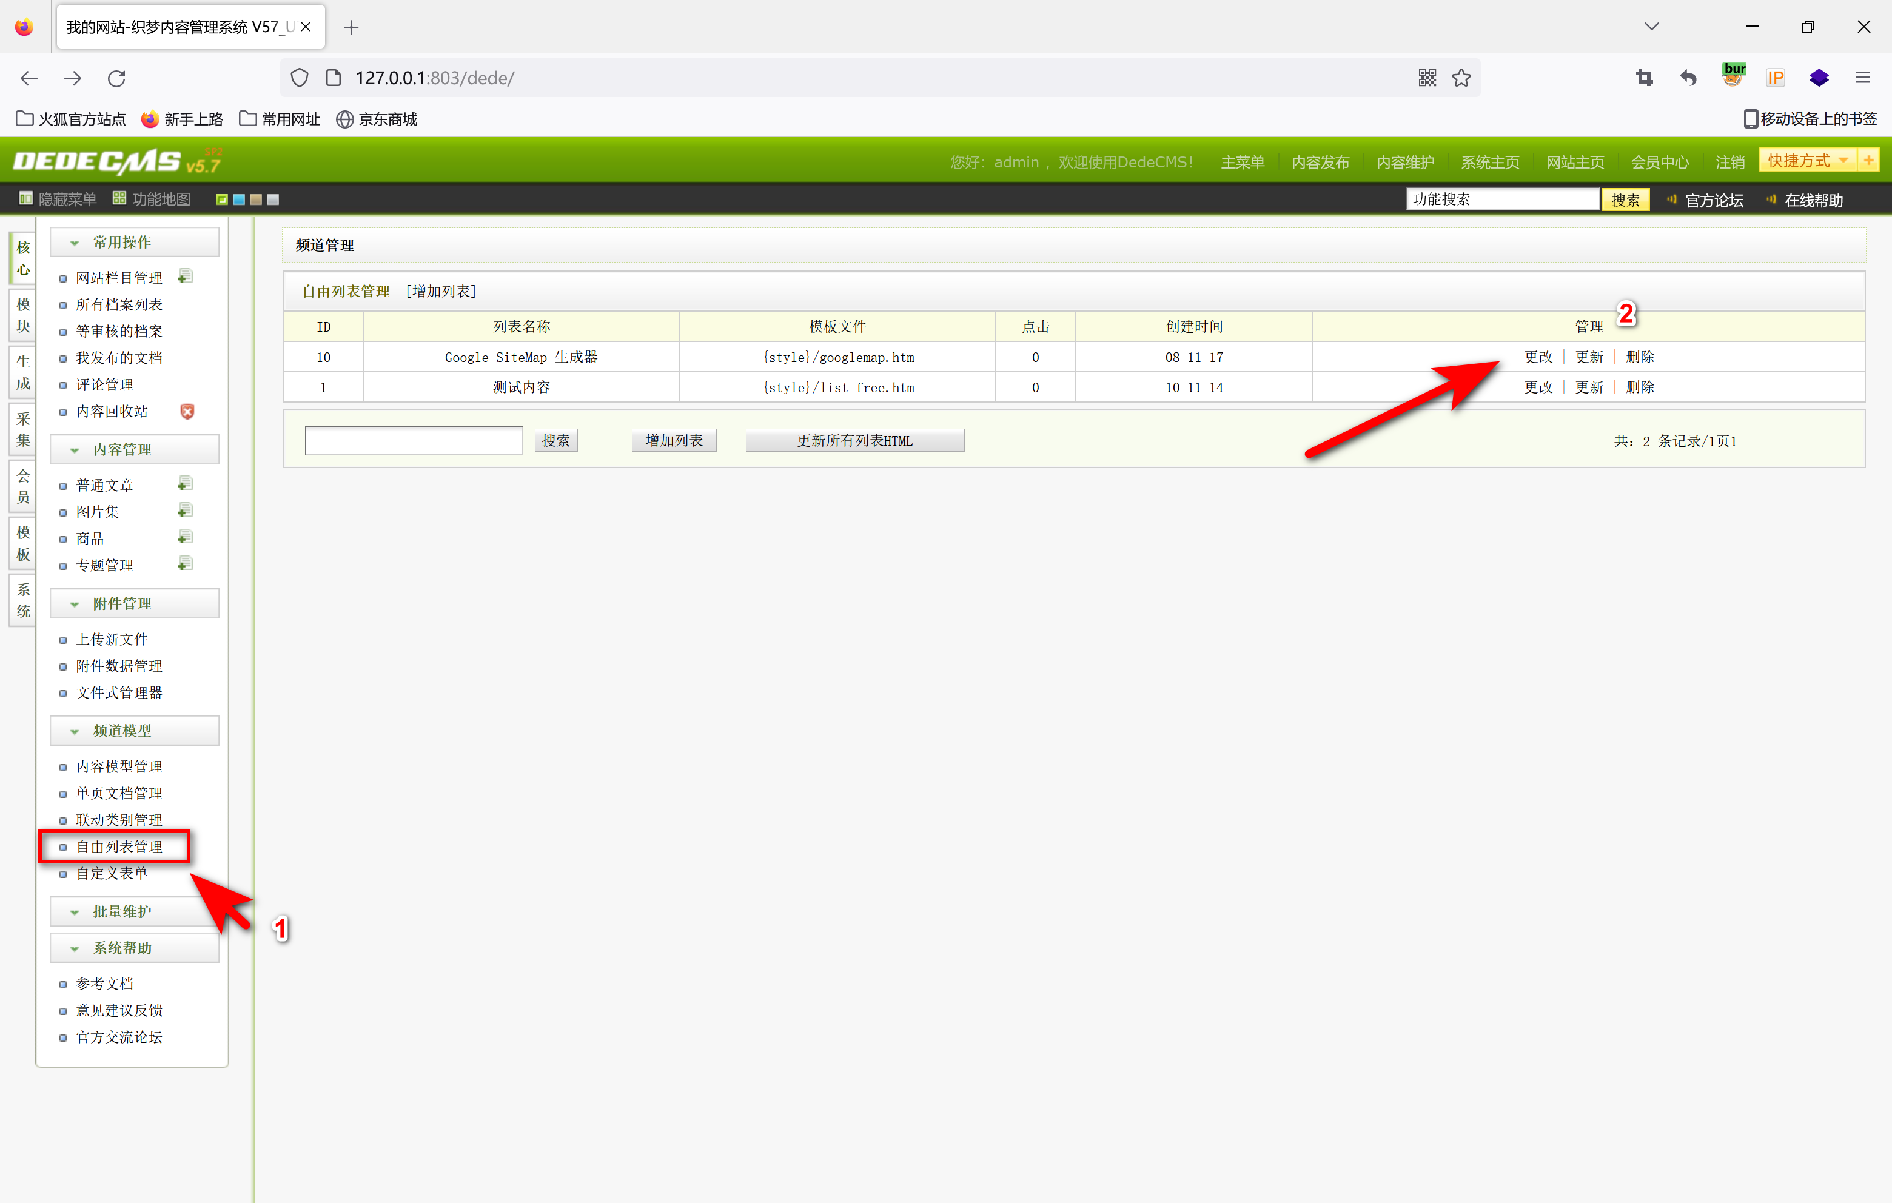The width and height of the screenshot is (1892, 1203).
Task: Switch to the blue skin color swatch
Action: pyautogui.click(x=239, y=199)
